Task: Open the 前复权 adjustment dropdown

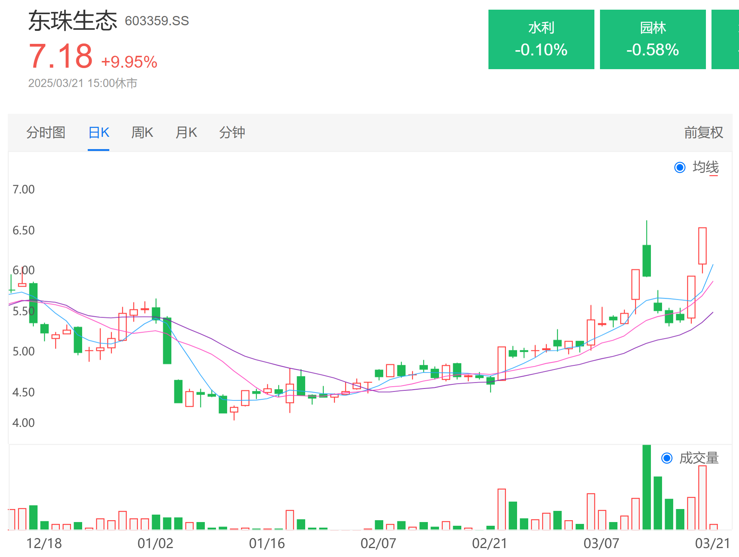Action: 703,132
